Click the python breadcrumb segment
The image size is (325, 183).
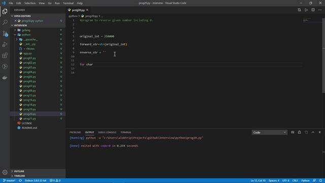click(x=73, y=16)
